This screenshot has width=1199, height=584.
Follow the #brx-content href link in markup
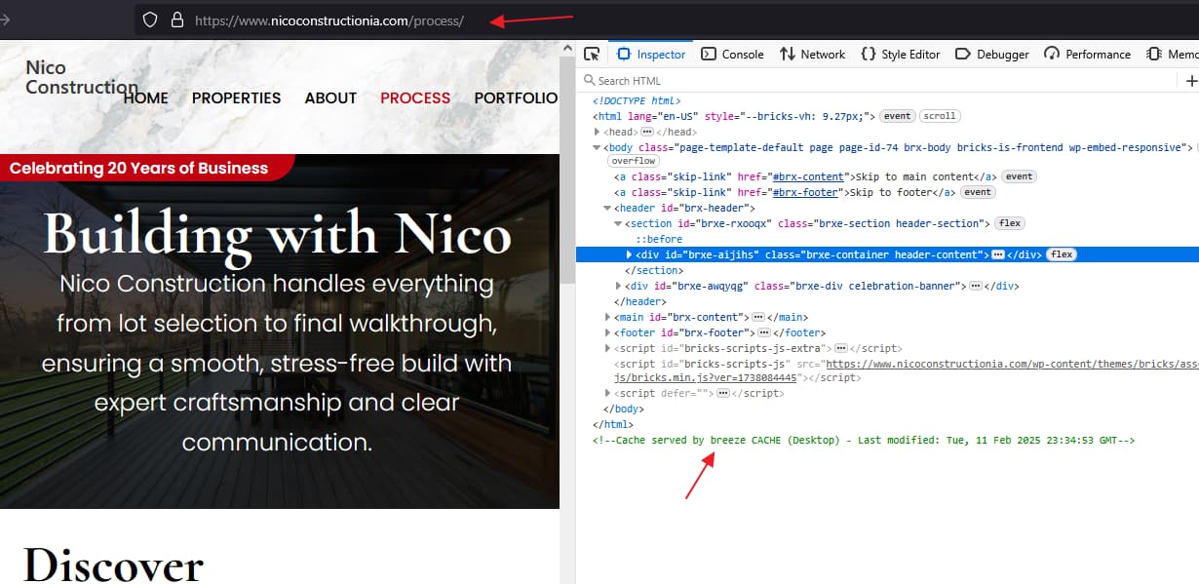point(807,176)
